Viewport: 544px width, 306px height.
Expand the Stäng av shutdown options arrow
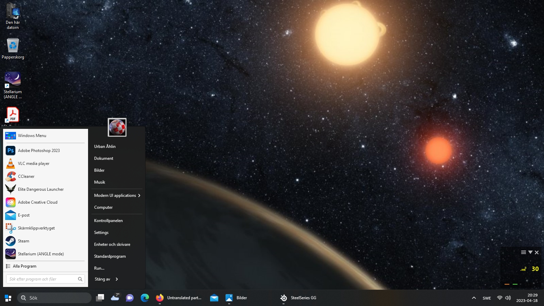coord(117,279)
